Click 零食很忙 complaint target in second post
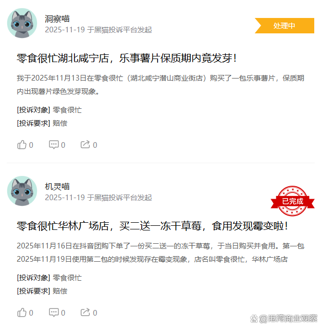Screen dimensions: 324x330 coord(67,278)
